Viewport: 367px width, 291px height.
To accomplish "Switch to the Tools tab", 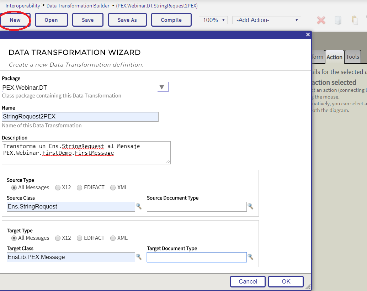I will point(352,57).
